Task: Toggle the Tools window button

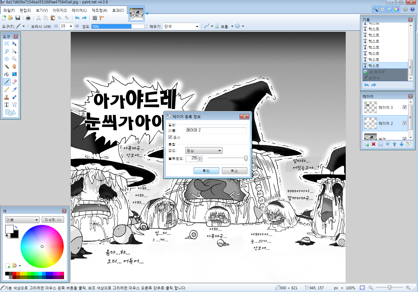Action: coord(375,9)
